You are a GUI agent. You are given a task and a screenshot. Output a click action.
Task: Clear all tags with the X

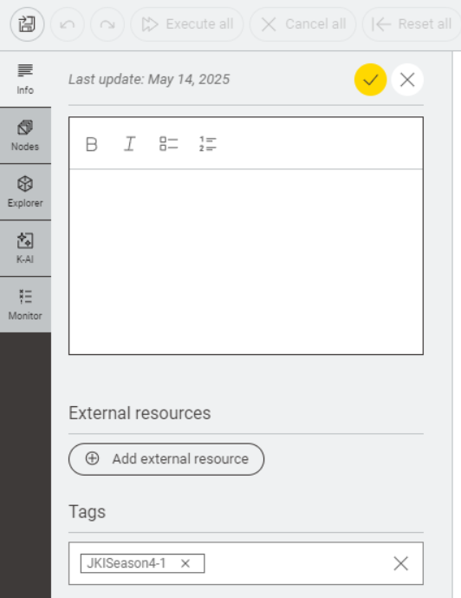[400, 563]
